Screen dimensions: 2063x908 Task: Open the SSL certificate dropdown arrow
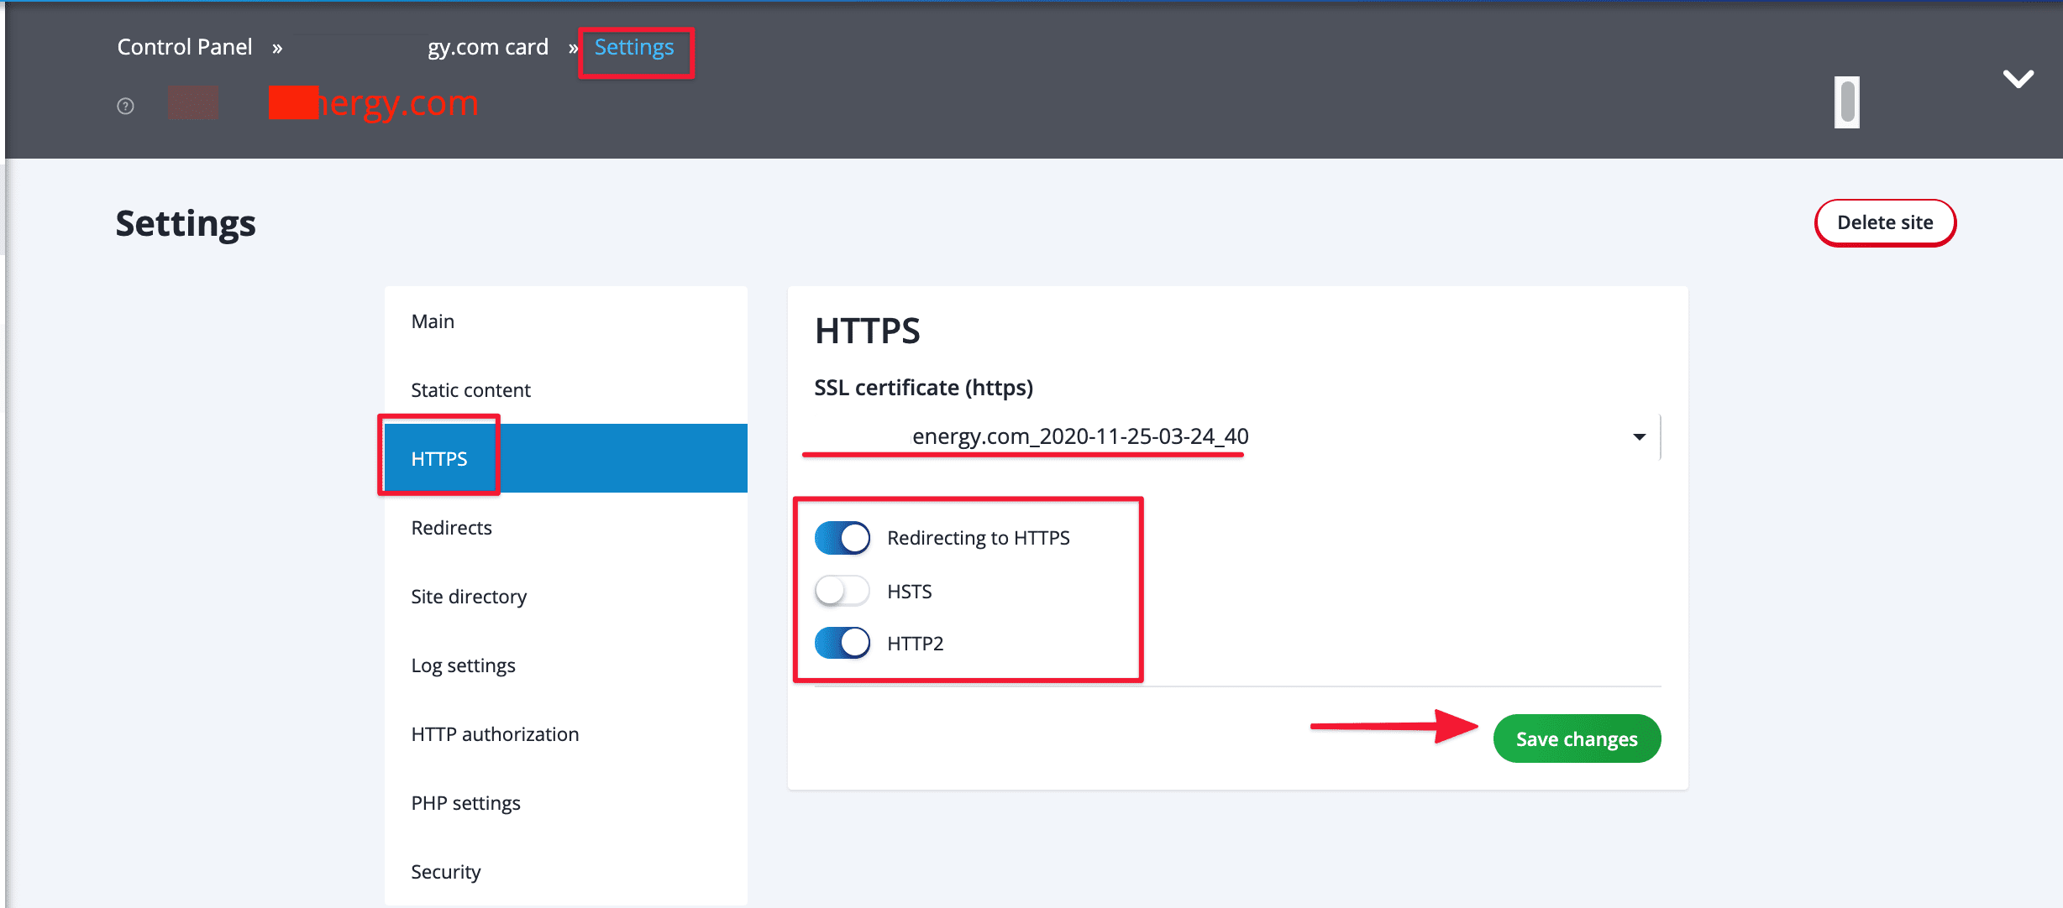click(x=1639, y=436)
